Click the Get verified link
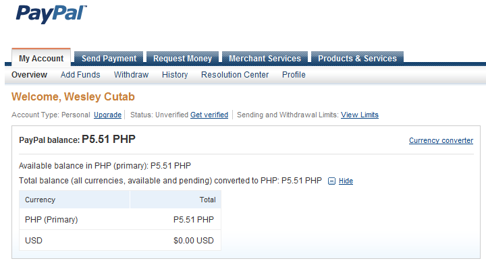This screenshot has width=486, height=265. 209,115
